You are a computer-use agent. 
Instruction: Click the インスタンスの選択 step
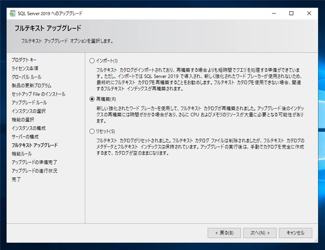pos(28,111)
